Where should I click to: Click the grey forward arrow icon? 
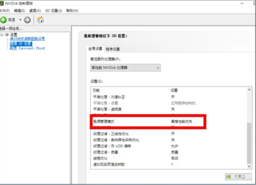(x=27, y=20)
